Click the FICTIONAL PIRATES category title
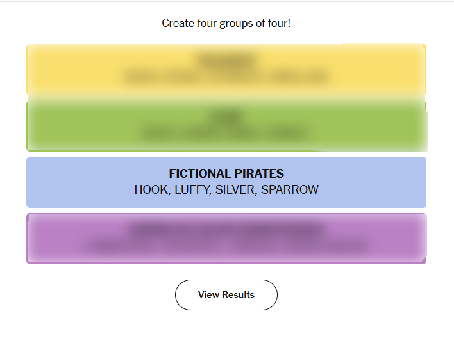454x341 pixels. pyautogui.click(x=226, y=173)
